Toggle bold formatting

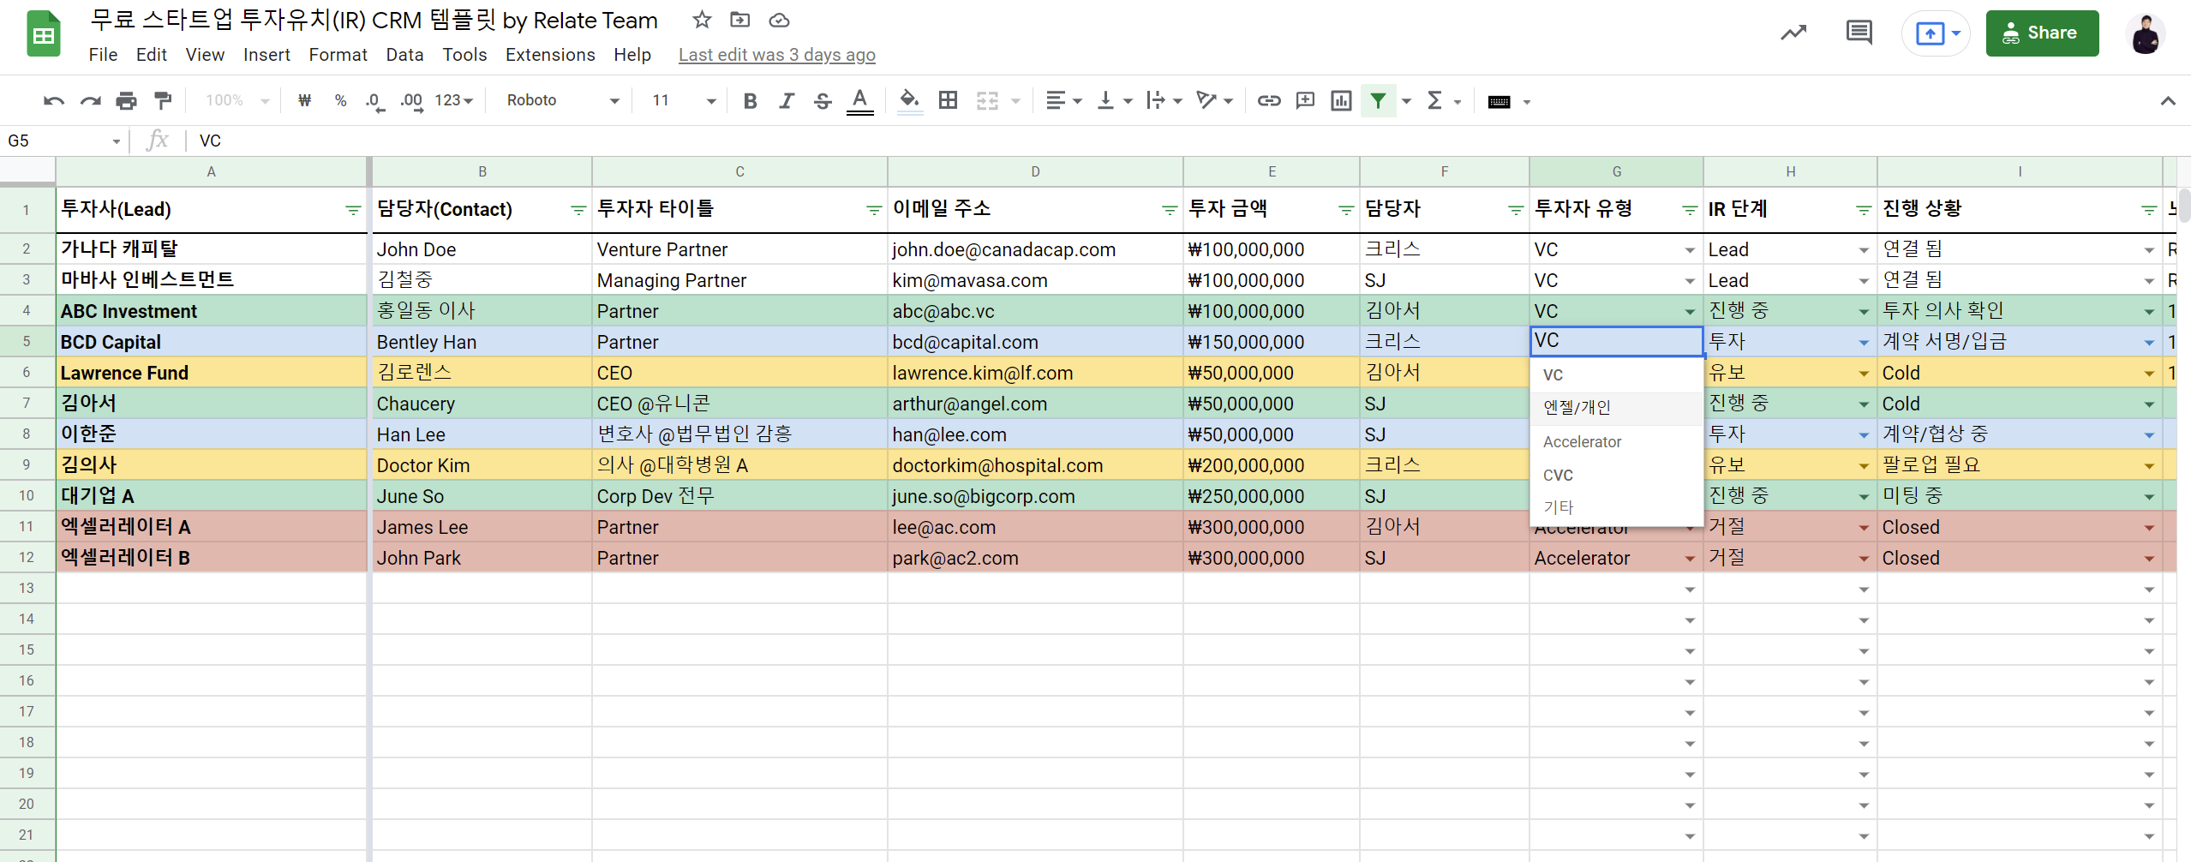750,101
